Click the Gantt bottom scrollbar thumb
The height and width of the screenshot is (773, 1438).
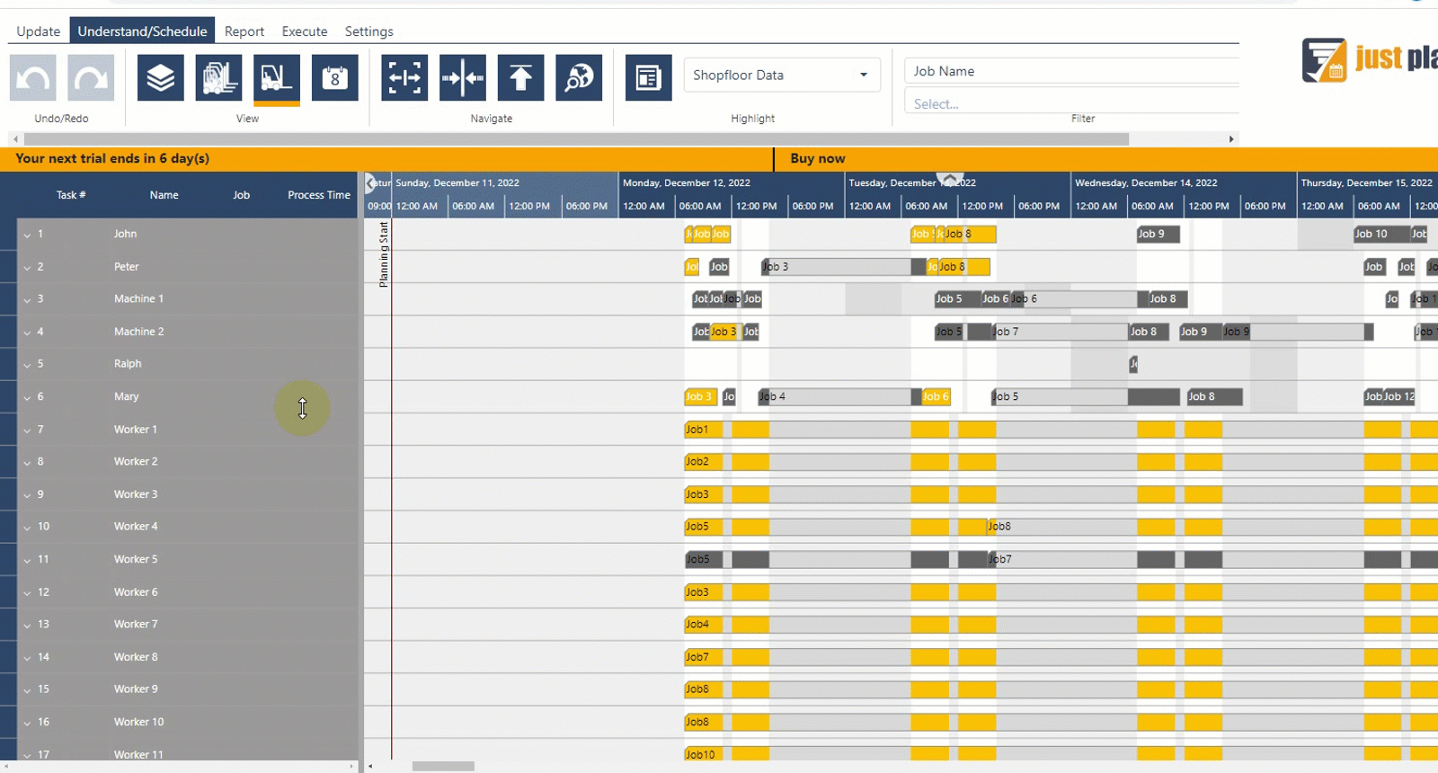[443, 767]
